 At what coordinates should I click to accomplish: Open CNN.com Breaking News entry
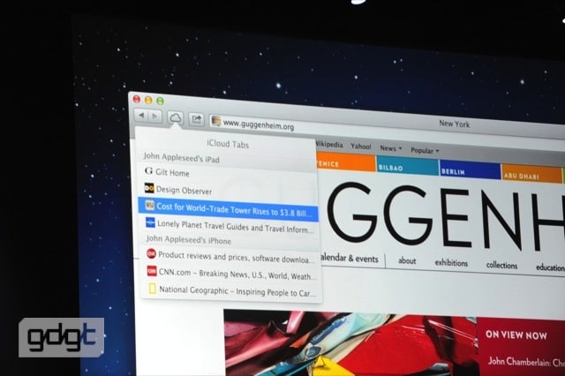click(230, 274)
